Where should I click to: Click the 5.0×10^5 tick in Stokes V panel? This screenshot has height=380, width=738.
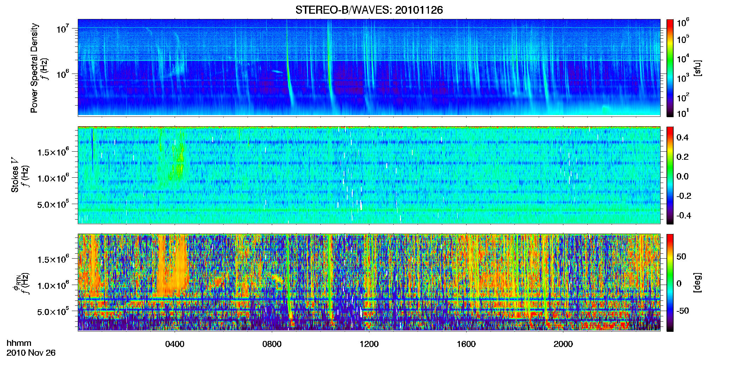[53, 204]
